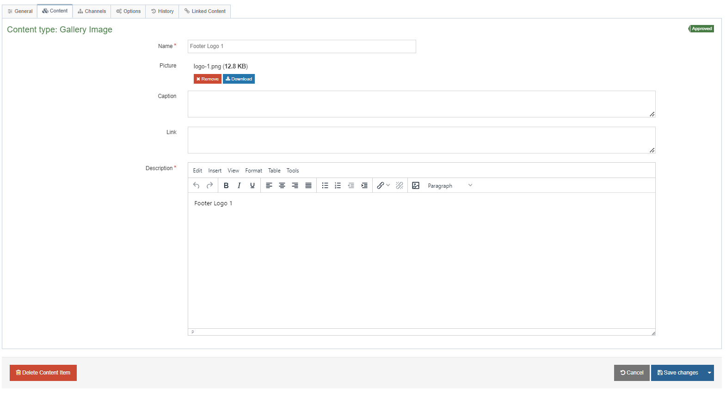726x393 pixels.
Task: Increase indent in the editor toolbar
Action: click(364, 185)
